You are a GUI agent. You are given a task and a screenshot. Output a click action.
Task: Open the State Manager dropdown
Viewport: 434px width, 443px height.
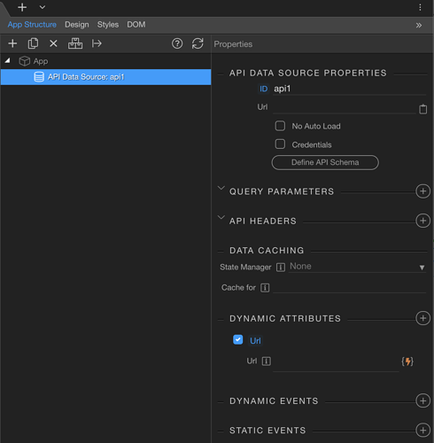(357, 267)
